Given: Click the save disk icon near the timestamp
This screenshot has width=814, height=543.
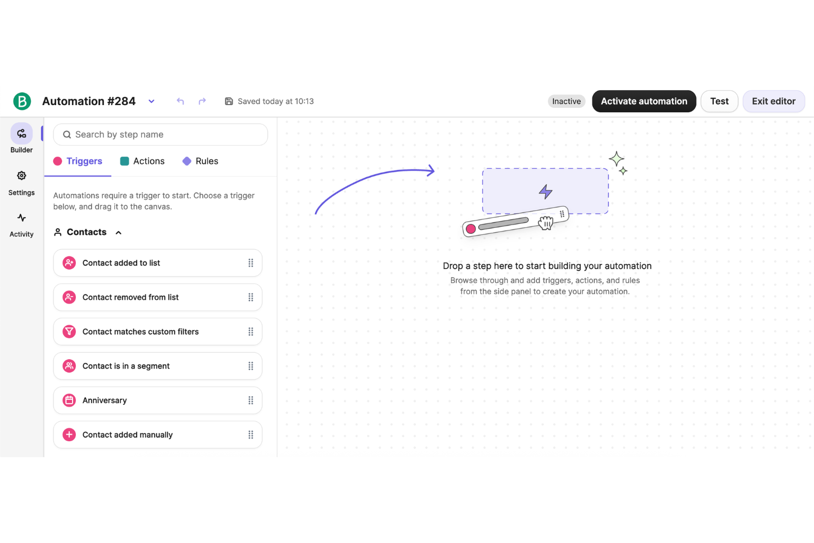Looking at the screenshot, I should pos(228,101).
